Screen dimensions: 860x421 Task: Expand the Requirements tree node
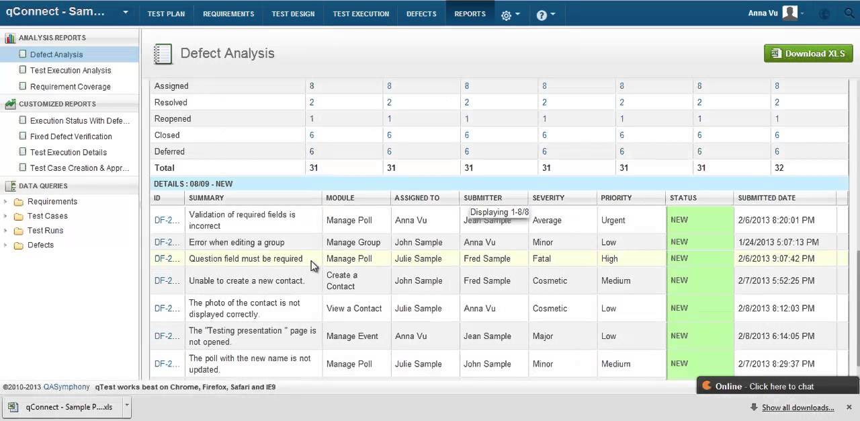(6, 202)
